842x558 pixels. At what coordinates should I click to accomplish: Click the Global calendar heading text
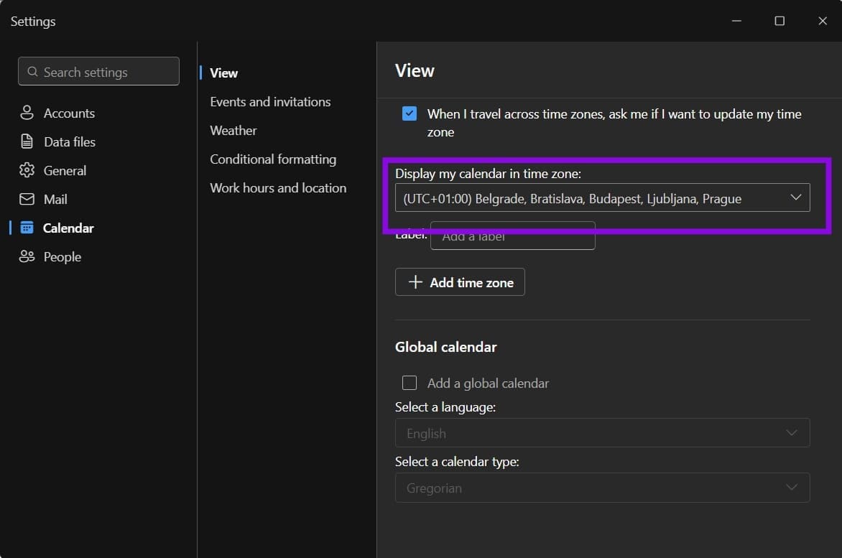(445, 347)
